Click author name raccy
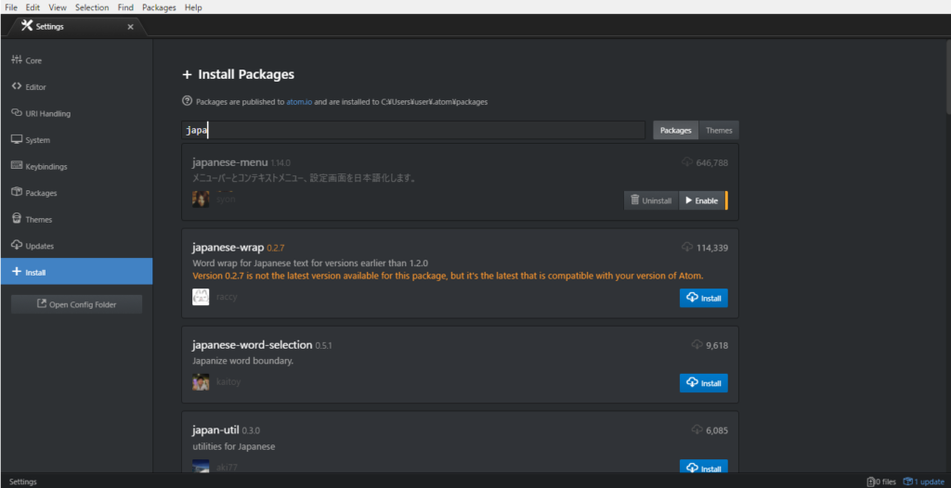The height and width of the screenshot is (488, 951). pyautogui.click(x=227, y=297)
